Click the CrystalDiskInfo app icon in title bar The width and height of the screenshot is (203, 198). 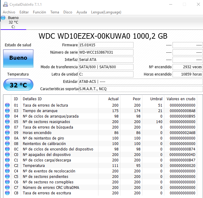point(5,4)
